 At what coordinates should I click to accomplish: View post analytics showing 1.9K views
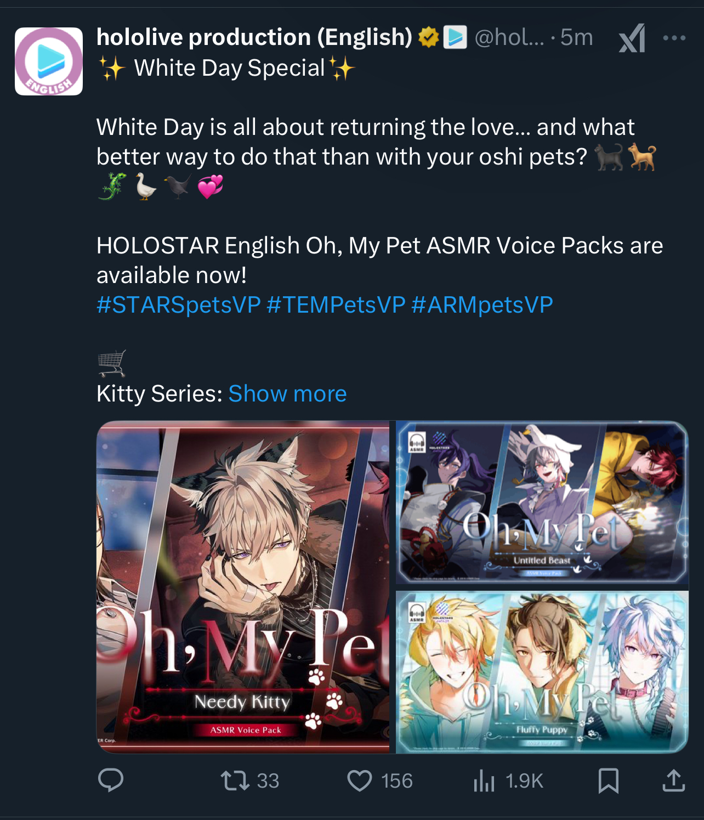508,781
